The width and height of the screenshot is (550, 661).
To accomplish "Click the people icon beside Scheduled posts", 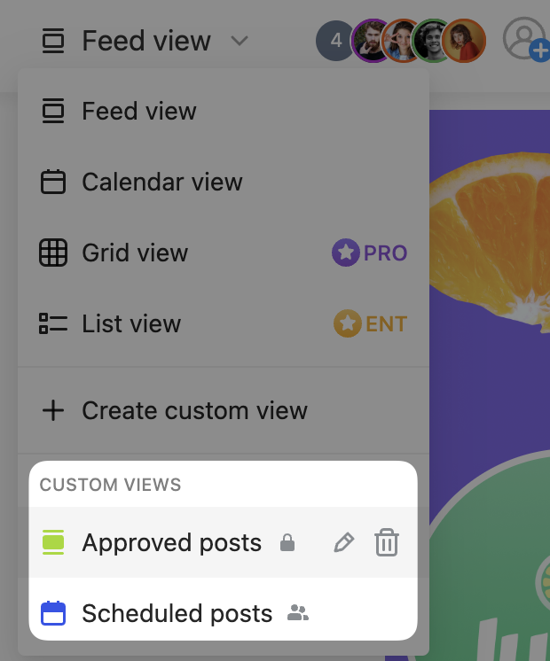I will pos(298,613).
